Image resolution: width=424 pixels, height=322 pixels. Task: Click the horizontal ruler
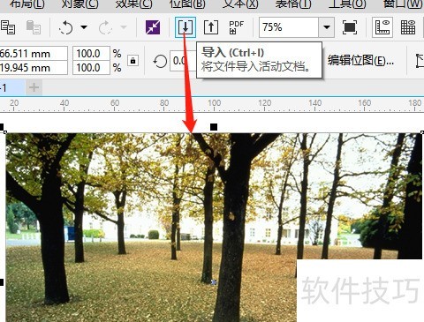(212, 105)
